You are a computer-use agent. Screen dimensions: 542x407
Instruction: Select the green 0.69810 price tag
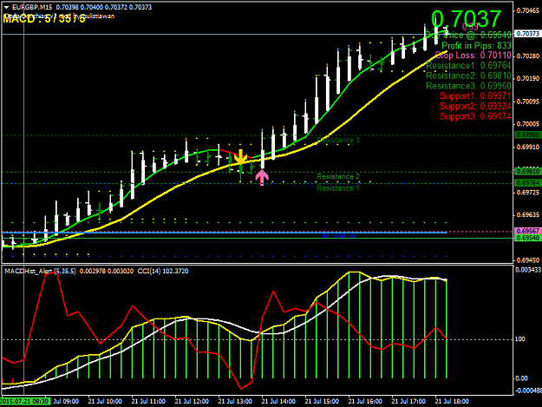[527, 171]
